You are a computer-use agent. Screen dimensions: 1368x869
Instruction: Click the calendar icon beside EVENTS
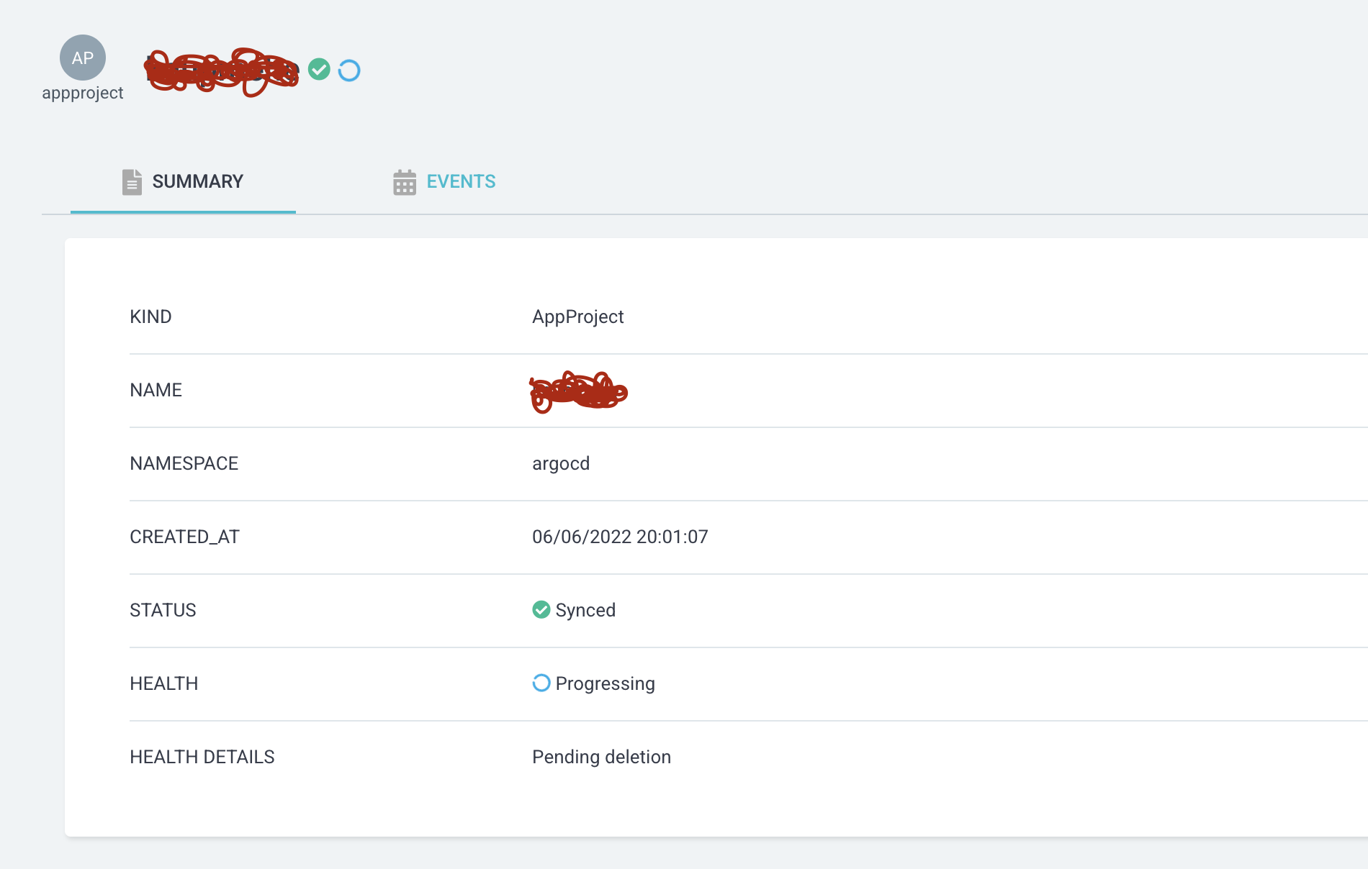[404, 181]
